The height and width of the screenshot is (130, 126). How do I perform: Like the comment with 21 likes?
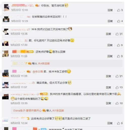point(117,76)
